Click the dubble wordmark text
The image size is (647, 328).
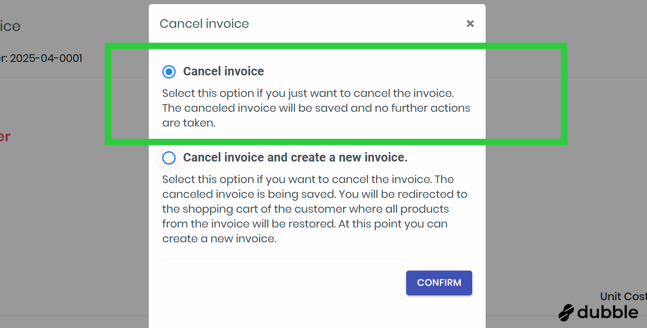click(607, 312)
